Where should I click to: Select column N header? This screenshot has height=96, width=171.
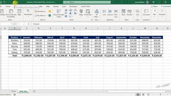(157, 28)
